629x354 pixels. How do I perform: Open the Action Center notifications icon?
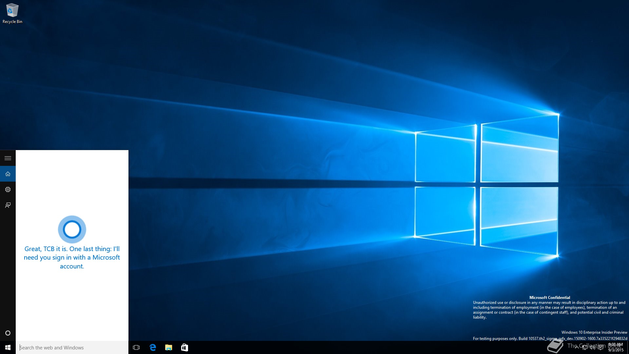pyautogui.click(x=600, y=347)
